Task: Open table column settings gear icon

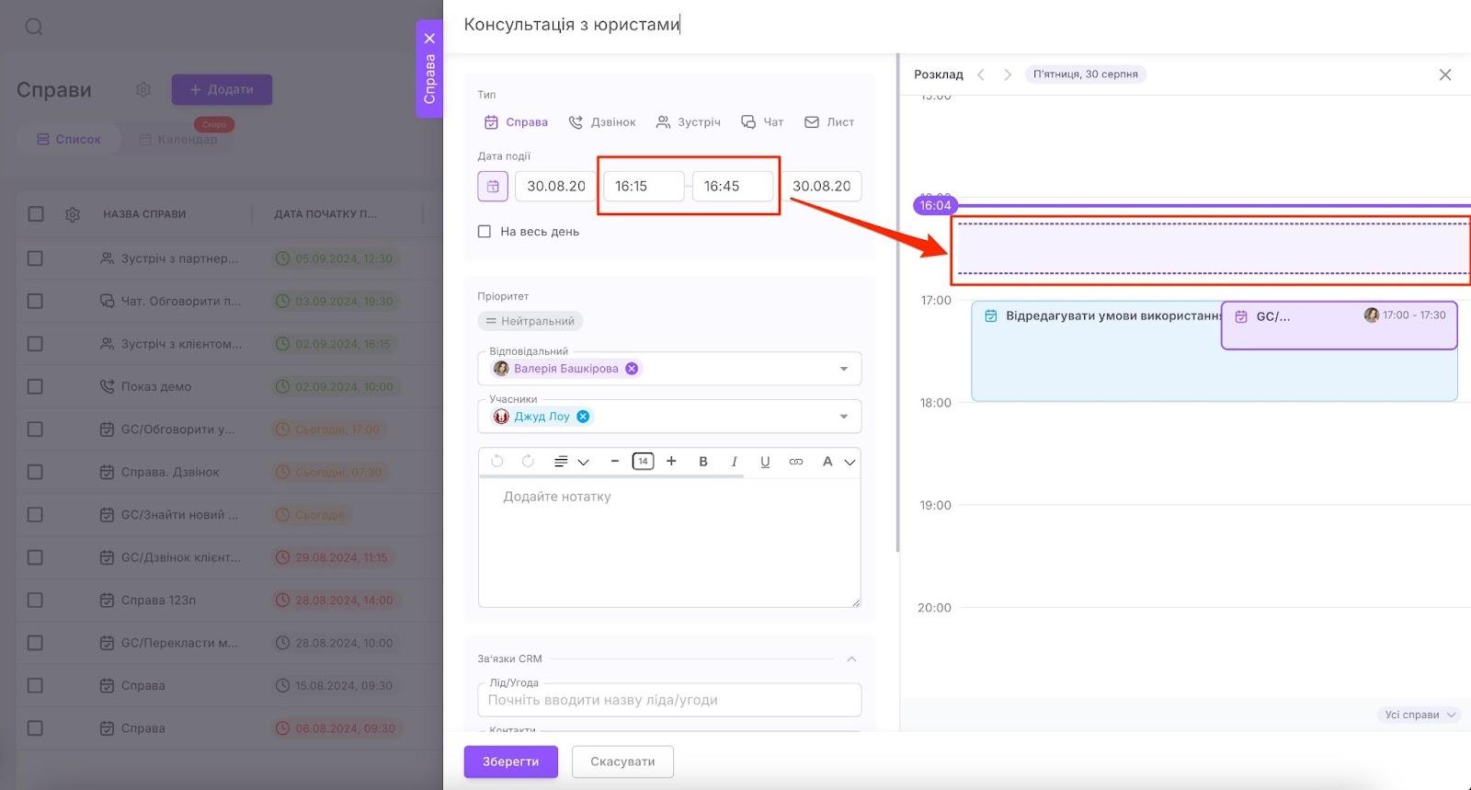Action: tap(73, 214)
